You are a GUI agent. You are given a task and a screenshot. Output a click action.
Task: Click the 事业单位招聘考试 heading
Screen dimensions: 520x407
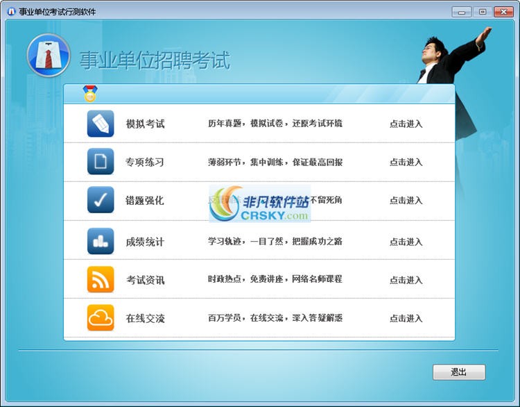click(x=155, y=60)
